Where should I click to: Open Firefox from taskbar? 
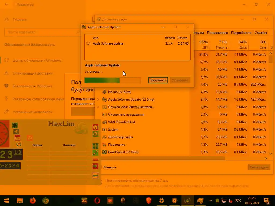click(32, 201)
